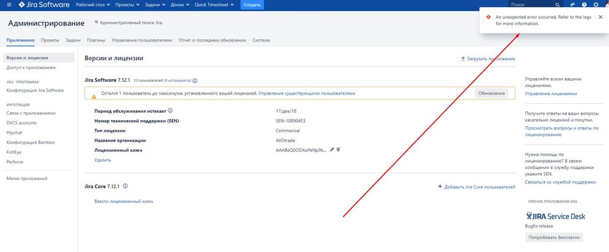
Task: Open Конфигурация Jira Software sidebar item
Action: click(35, 90)
